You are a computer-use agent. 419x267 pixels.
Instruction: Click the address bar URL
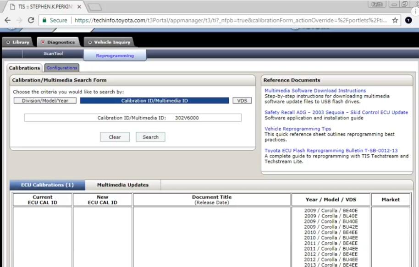tap(231, 20)
